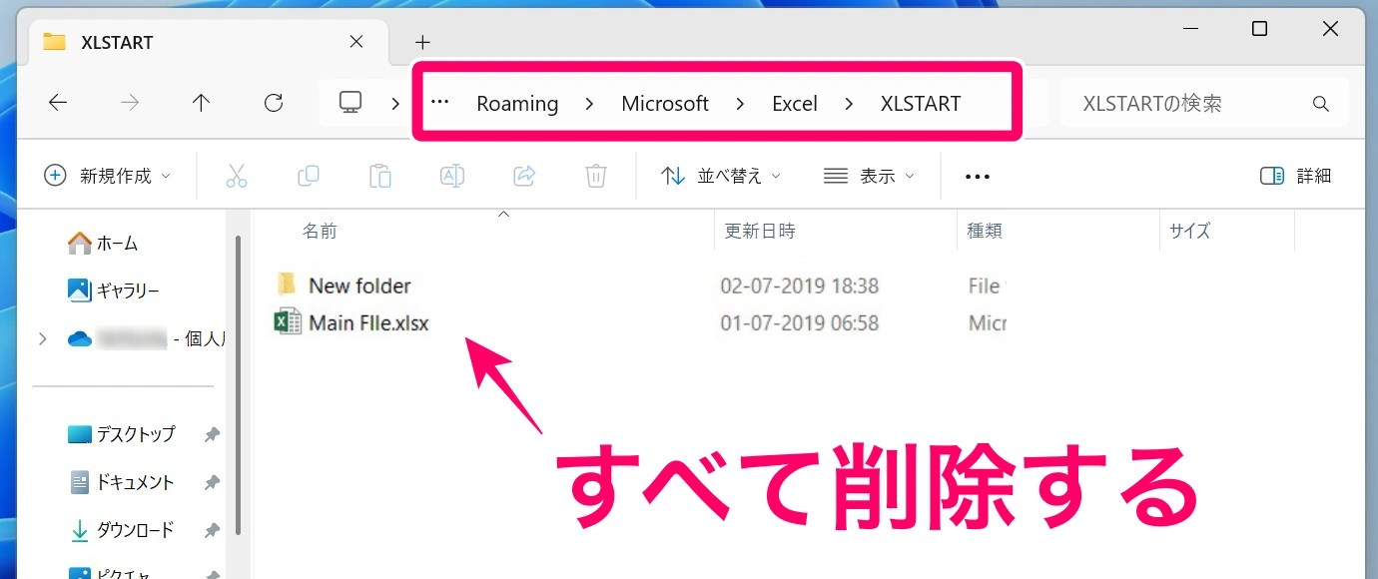Open デスクトップ in the navigation pane
Viewport: 1378px width, 579px height.
click(x=121, y=434)
